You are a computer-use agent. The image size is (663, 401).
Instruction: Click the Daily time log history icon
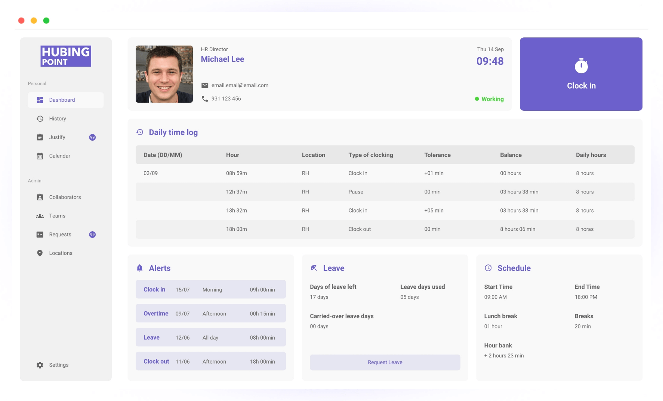click(x=140, y=132)
